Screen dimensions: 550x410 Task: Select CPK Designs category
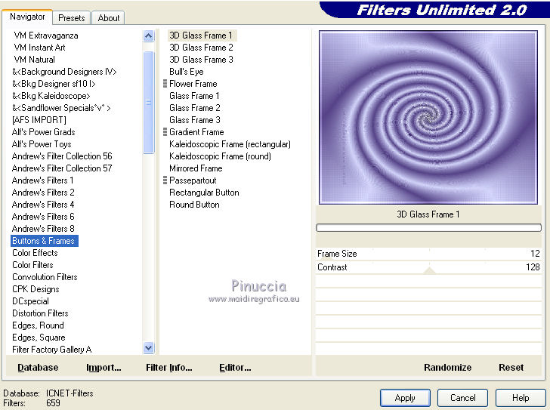36,289
